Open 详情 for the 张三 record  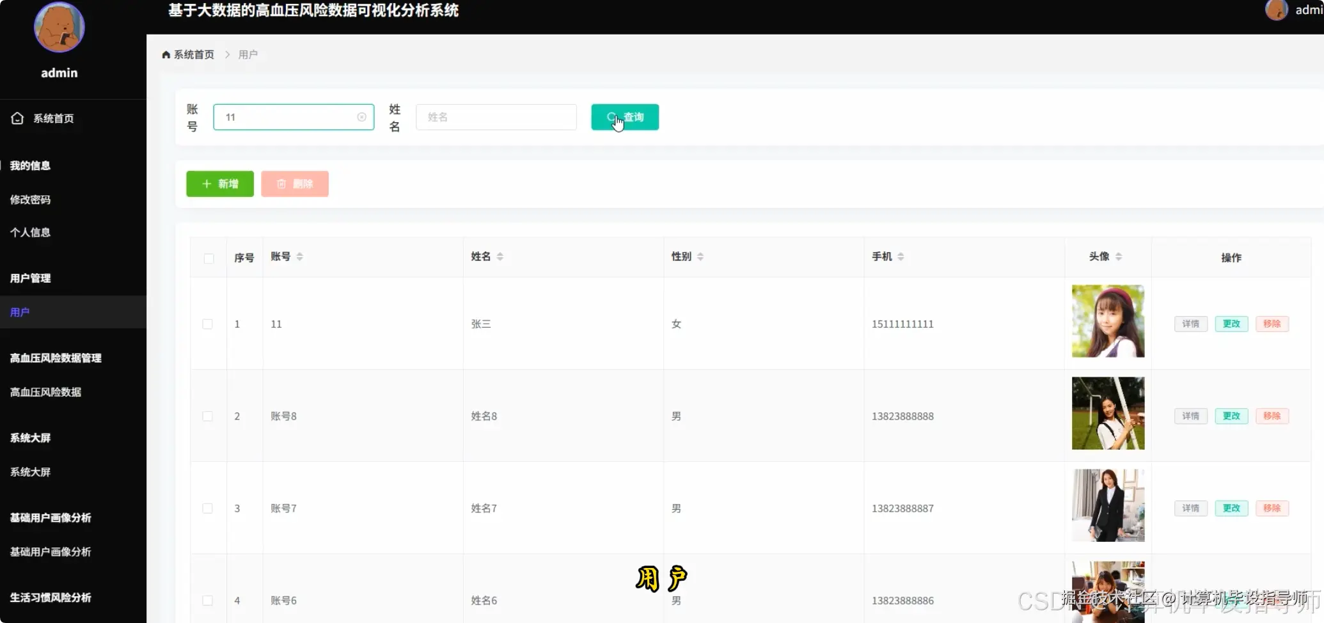click(1190, 324)
